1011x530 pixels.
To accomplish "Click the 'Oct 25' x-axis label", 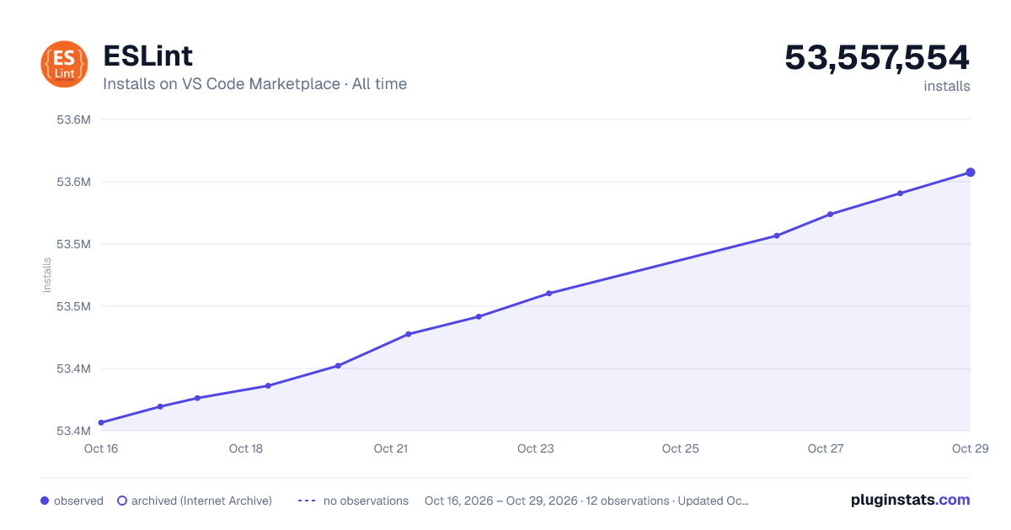I will [681, 448].
